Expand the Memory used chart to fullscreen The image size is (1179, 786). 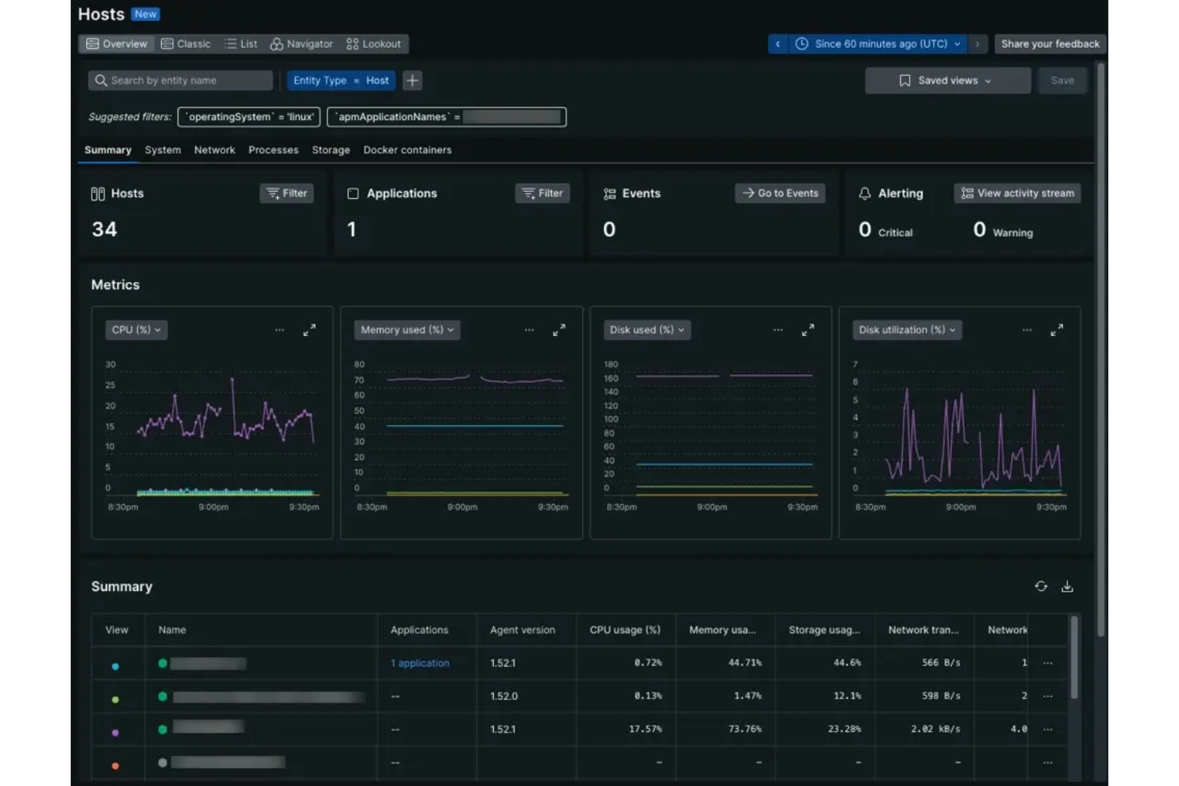click(559, 330)
